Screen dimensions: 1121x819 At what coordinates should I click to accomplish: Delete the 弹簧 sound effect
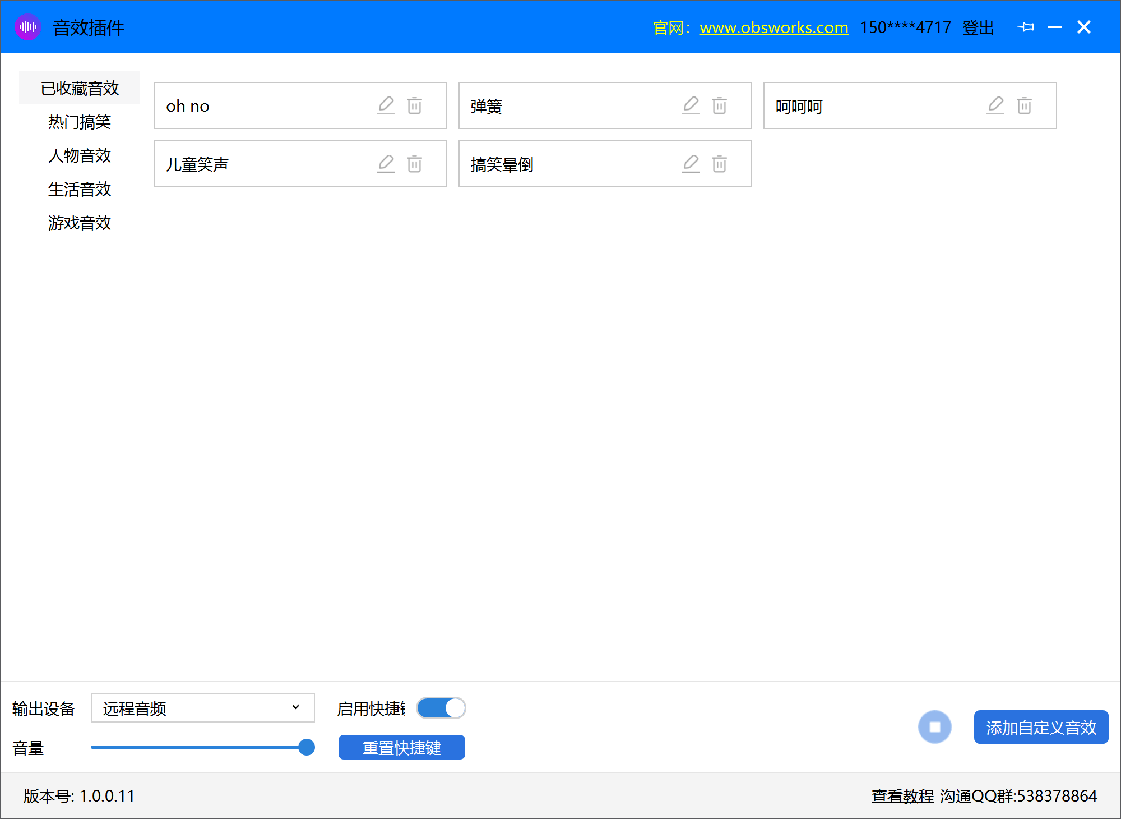720,105
